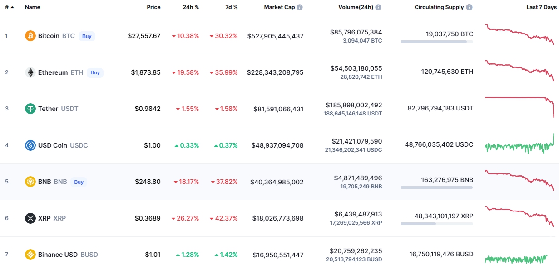Sort the table by Price column
Image resolution: width=559 pixels, height=269 pixels.
[x=153, y=7]
